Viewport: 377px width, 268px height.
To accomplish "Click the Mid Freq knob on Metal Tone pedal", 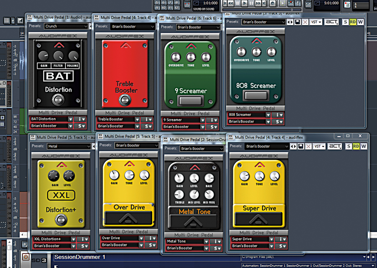I will point(209,195).
